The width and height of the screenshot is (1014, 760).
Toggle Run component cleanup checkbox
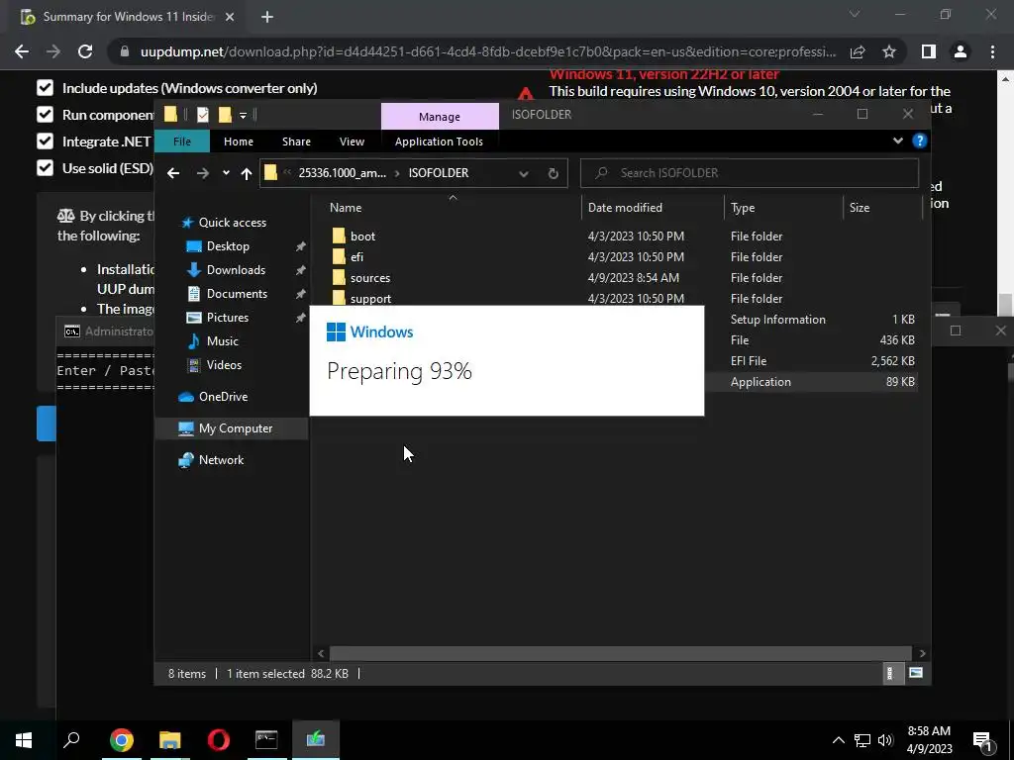point(45,115)
